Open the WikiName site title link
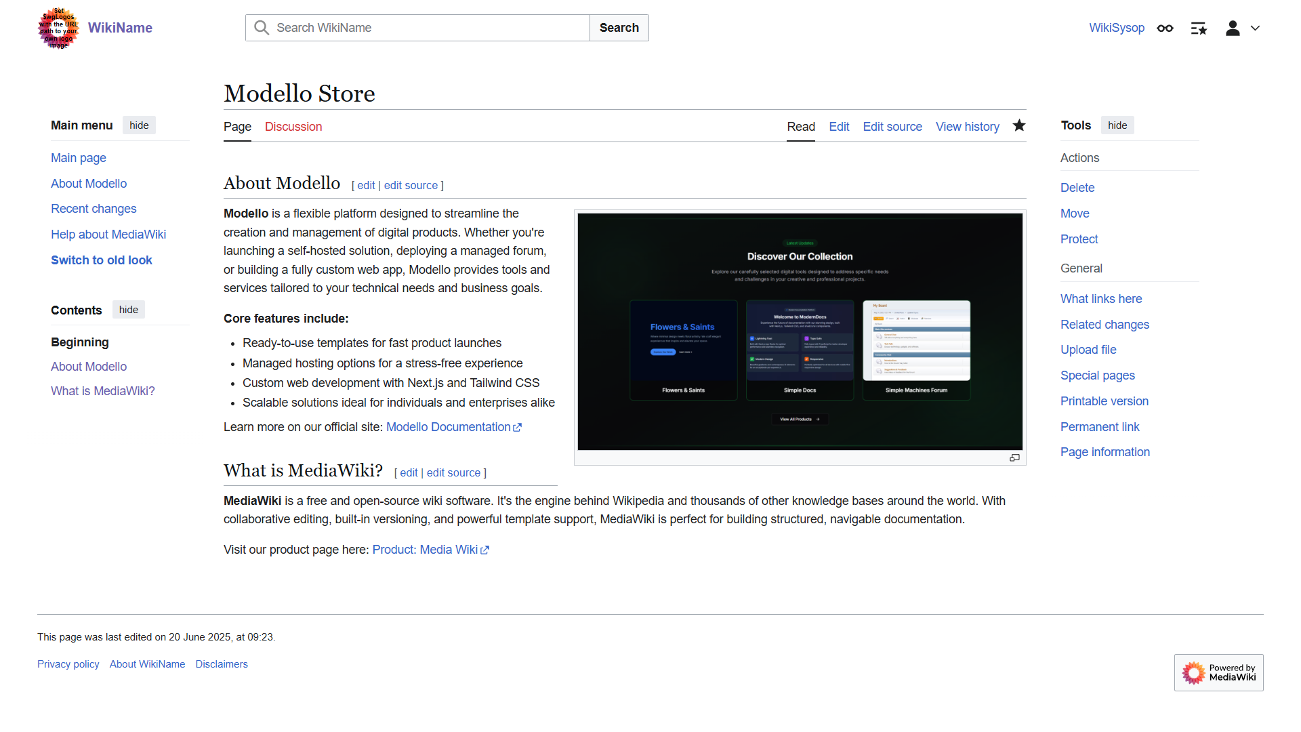 120,28
